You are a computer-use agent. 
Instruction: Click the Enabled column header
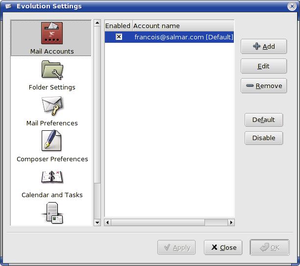118,26
